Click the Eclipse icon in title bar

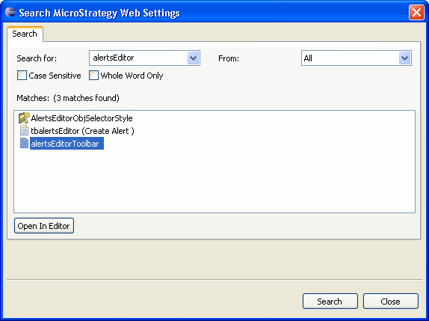pyautogui.click(x=10, y=13)
